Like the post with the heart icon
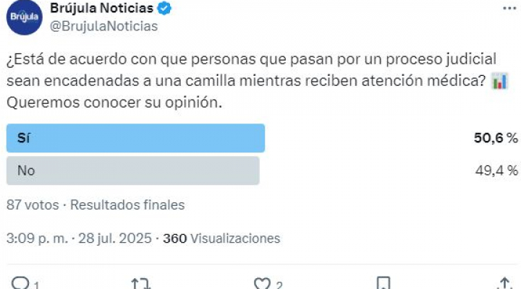Screen dimensions: 521x289 coord(262,284)
